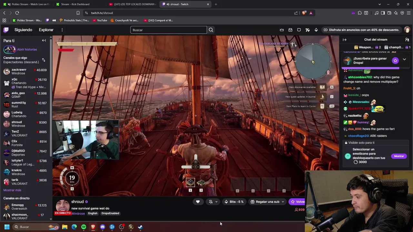Open the three-dot more menu beside Explorar
Screen dimensions: 413x232
pyautogui.click(x=62, y=30)
